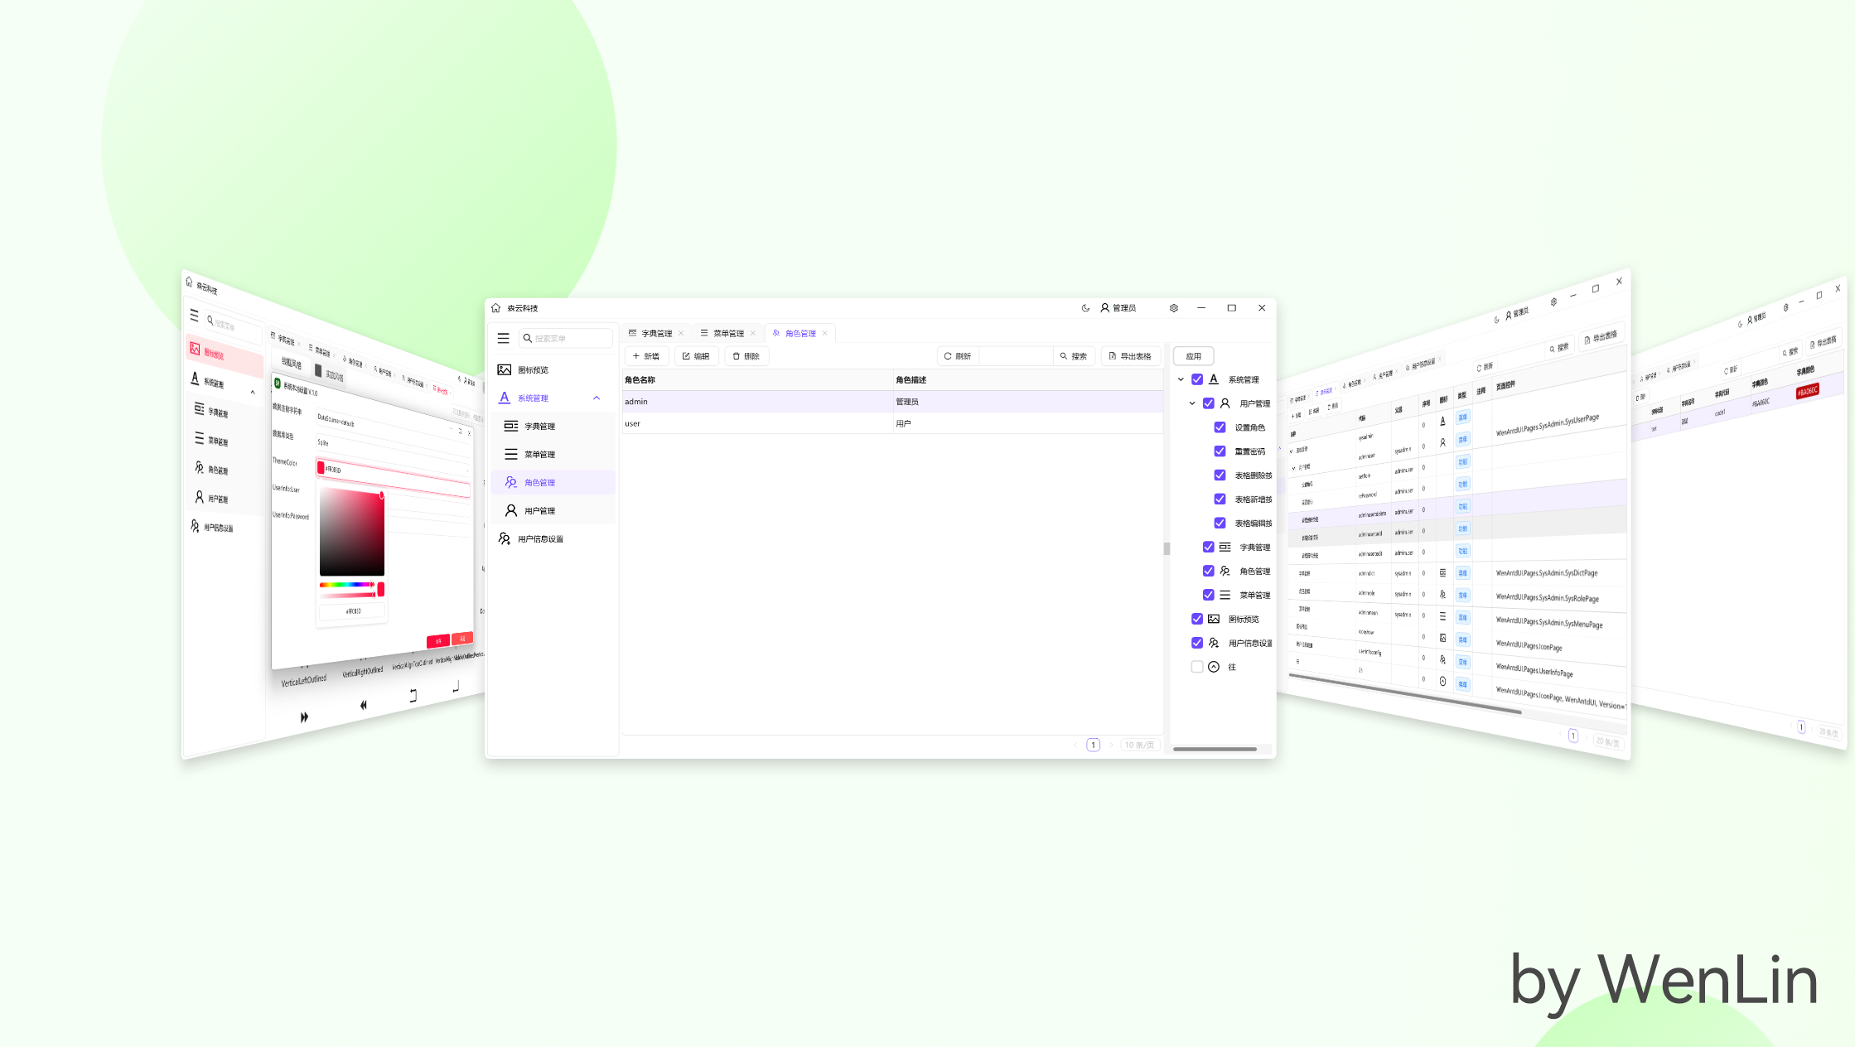Screen dimensions: 1855x1047
Task: Collapse the 用户管理 permission tree node
Action: pos(1193,403)
